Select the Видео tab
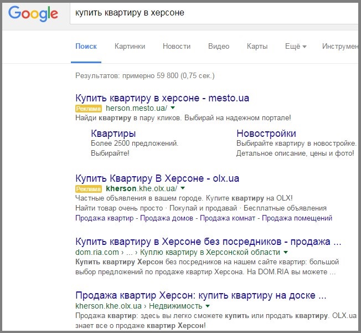The height and width of the screenshot is (333, 361). click(219, 47)
